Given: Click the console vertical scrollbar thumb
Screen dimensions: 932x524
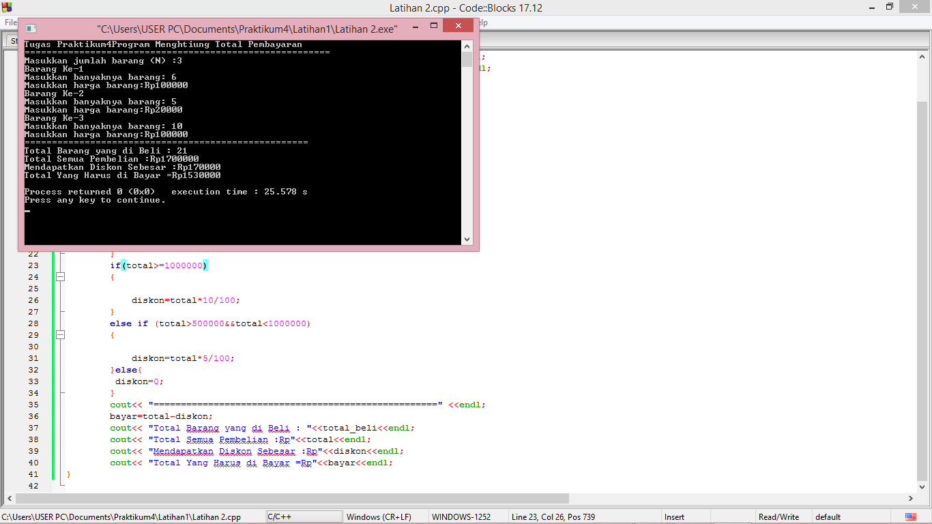Looking at the screenshot, I should coord(467,59).
